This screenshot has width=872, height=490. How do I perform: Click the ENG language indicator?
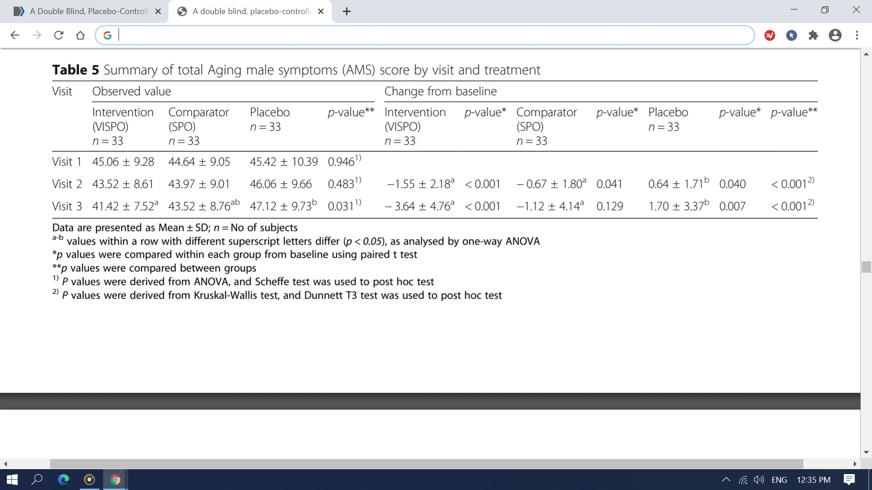(779, 480)
